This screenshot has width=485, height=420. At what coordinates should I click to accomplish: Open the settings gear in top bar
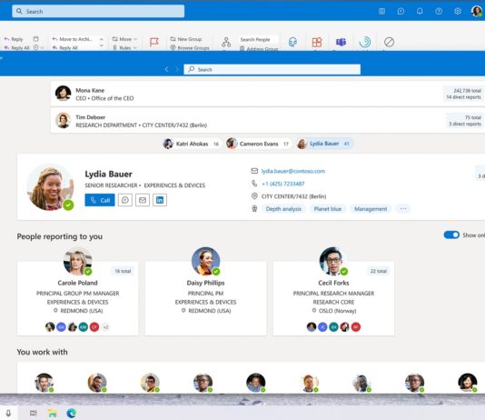(458, 11)
